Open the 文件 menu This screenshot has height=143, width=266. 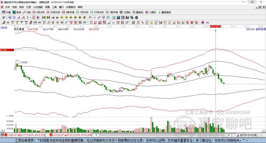pos(8,7)
